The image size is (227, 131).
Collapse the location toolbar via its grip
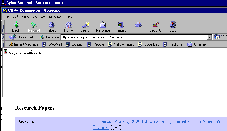[x=3, y=37]
